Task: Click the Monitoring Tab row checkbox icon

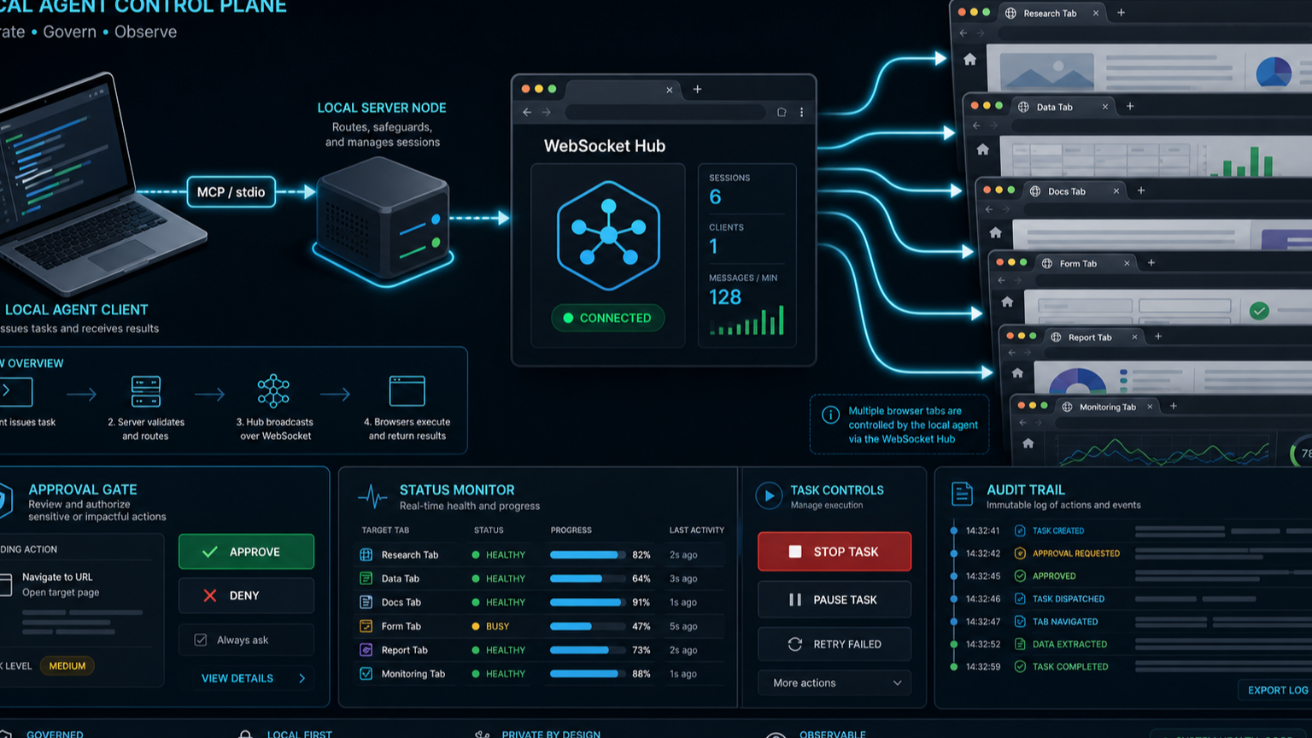Action: pos(366,674)
